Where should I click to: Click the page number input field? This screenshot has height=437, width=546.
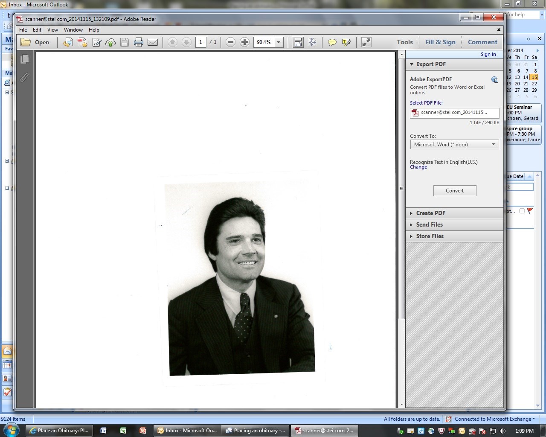point(200,42)
